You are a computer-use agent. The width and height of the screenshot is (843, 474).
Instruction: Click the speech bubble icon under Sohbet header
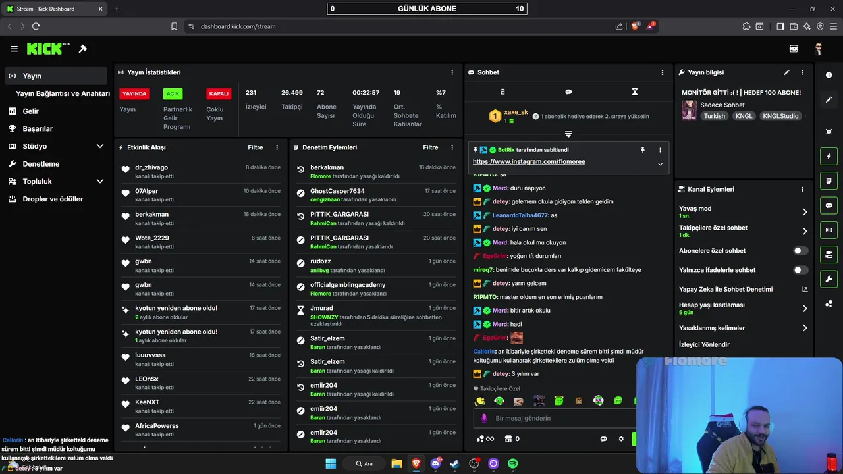[x=568, y=92]
